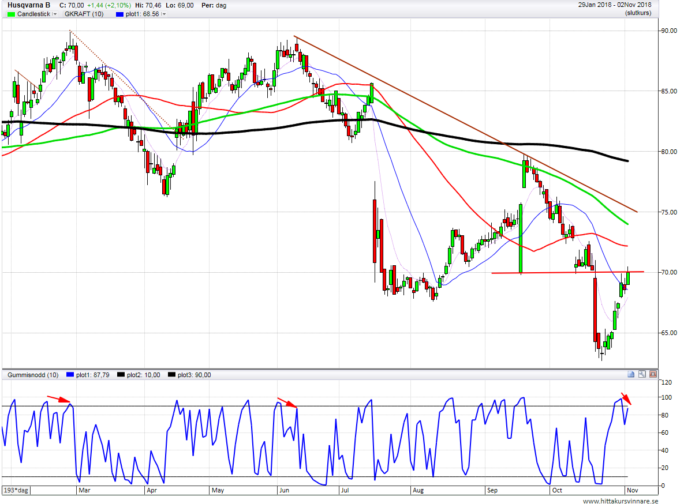Click the date range 29Jan 2018 - 02Nov 2018

(x=615, y=5)
